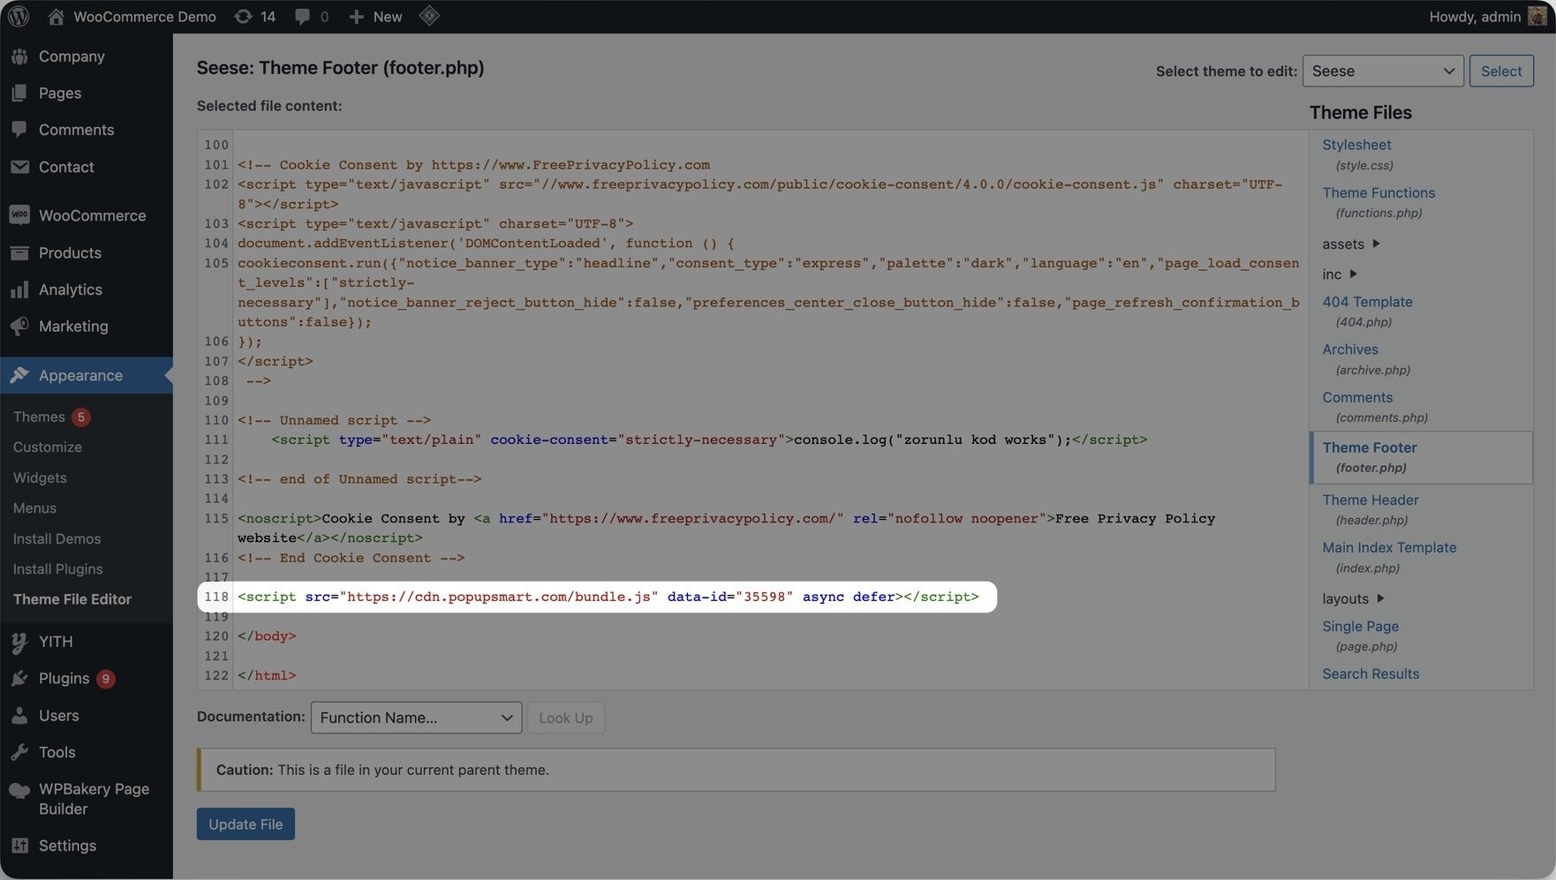Open the site home icon in admin bar
The width and height of the screenshot is (1556, 880).
pyautogui.click(x=56, y=16)
